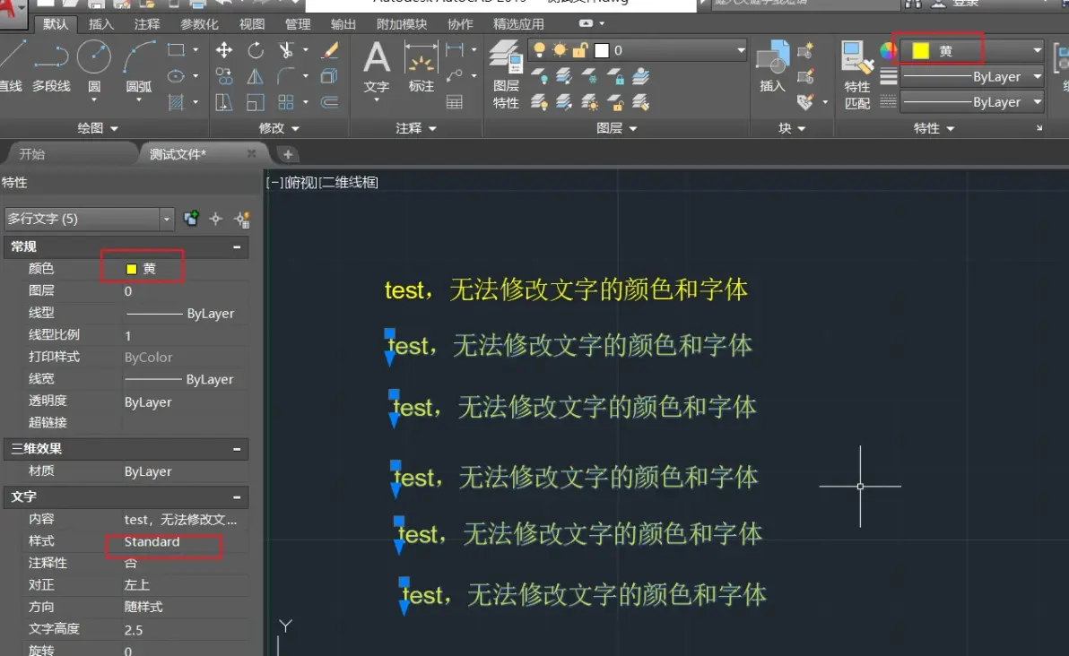Screen dimensions: 1069x656
Task: Open the 管理 ribbon tab
Action: tap(297, 24)
